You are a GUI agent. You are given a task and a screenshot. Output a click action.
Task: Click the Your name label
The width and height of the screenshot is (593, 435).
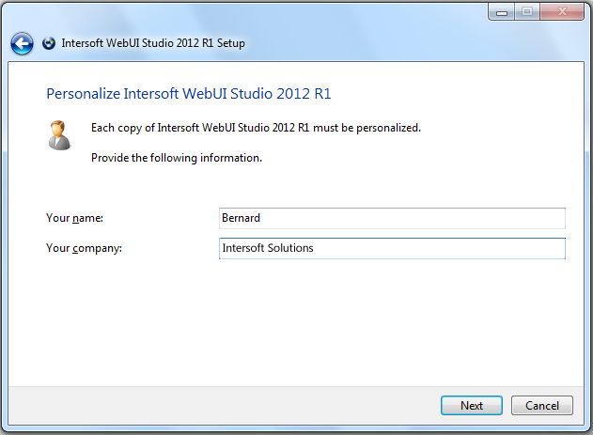point(74,218)
